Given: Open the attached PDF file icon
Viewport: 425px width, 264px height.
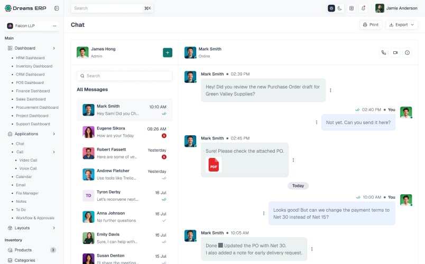Looking at the screenshot, I should (214, 165).
